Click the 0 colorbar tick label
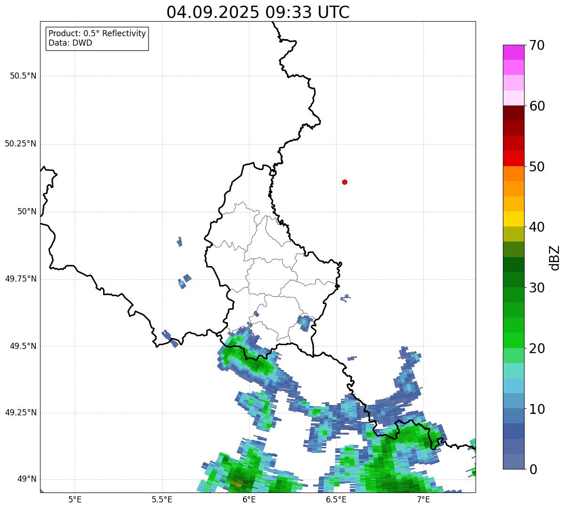 533,469
